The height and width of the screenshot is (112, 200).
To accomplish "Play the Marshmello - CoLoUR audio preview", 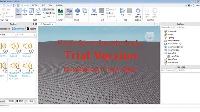I will 18,51.
